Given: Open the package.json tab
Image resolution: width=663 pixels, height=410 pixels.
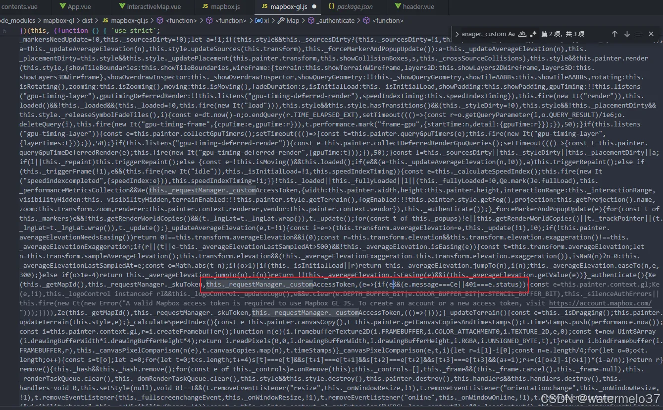Looking at the screenshot, I should pyautogui.click(x=354, y=7).
